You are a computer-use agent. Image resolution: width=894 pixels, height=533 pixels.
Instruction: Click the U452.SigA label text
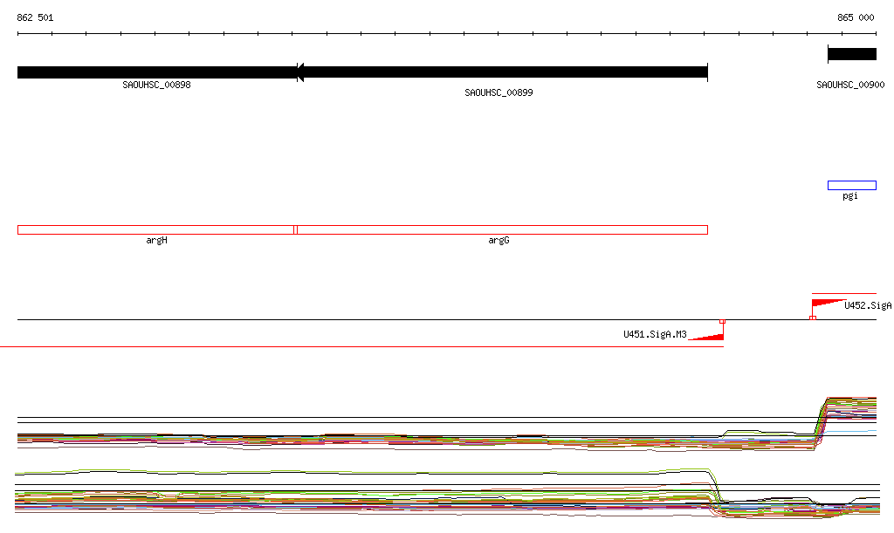click(868, 306)
